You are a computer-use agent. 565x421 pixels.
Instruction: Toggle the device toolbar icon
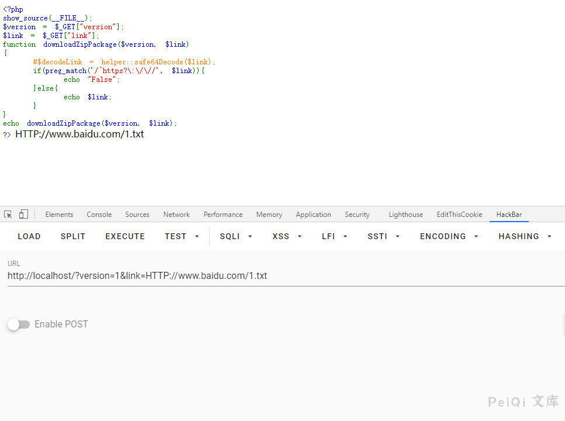23,215
